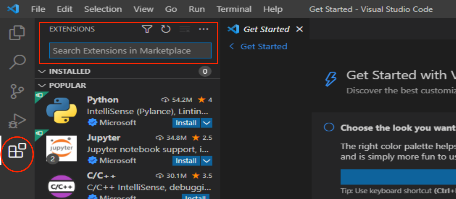Filter extensions with the funnel icon
Screen dimensions: 456x199
(147, 29)
